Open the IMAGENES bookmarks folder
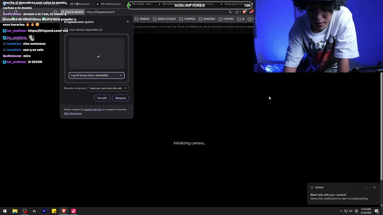Screen dimensions: 383x215 coord(207,19)
